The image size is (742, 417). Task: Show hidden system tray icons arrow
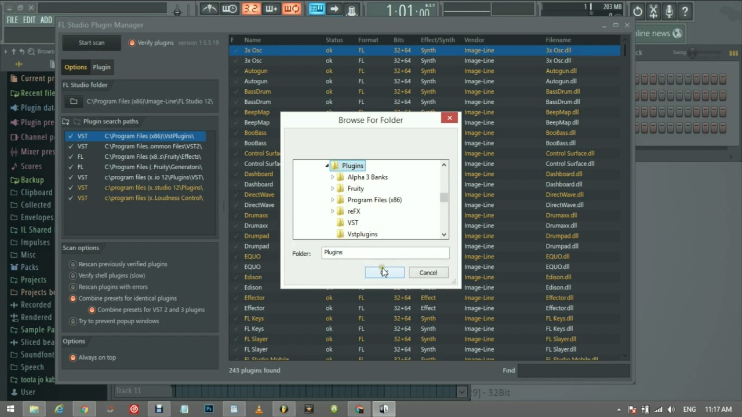click(x=620, y=409)
